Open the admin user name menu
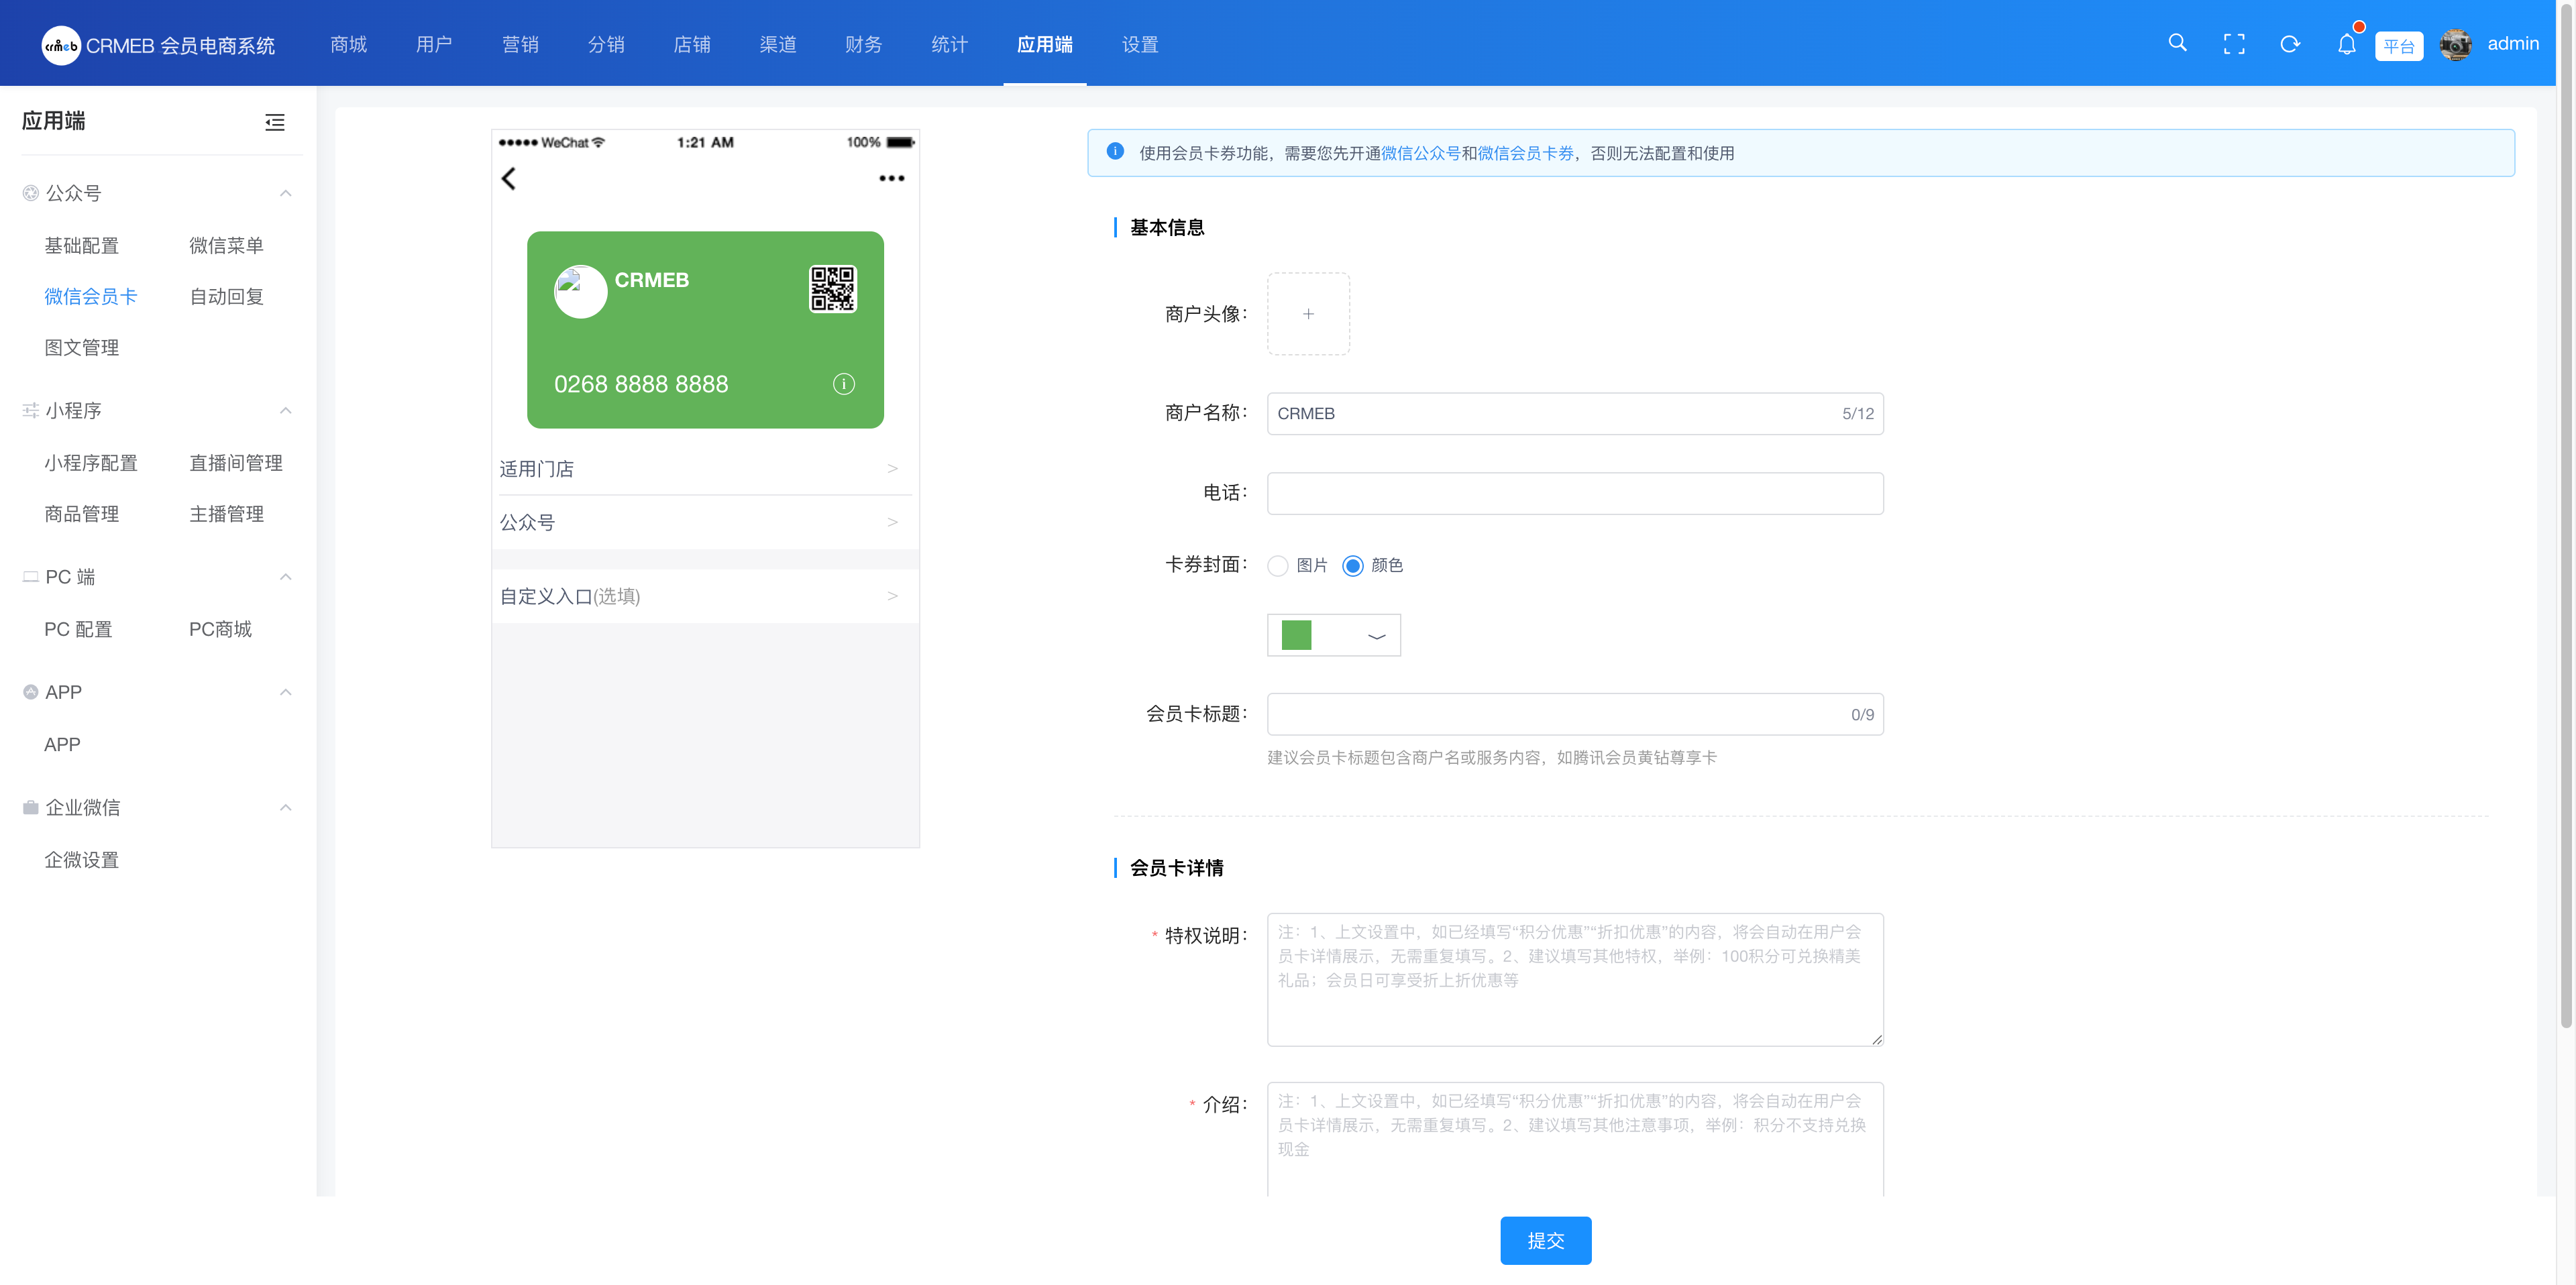This screenshot has height=1285, width=2576. pos(2512,44)
